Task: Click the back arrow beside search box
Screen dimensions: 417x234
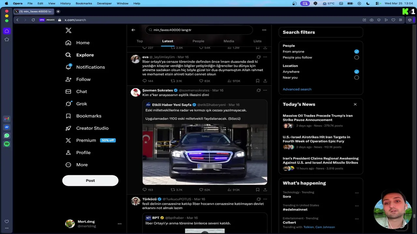Action: pyautogui.click(x=133, y=30)
